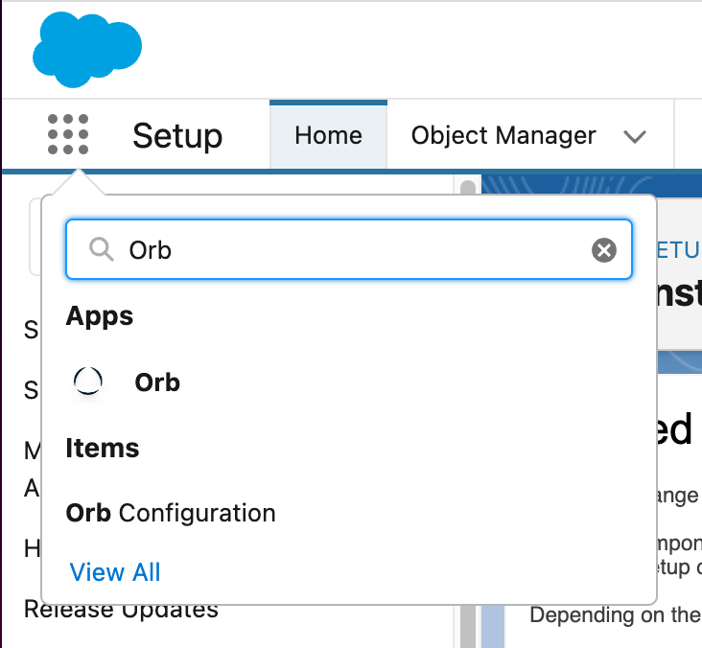The height and width of the screenshot is (648, 702).
Task: Click the Items section heading
Action: click(x=103, y=448)
